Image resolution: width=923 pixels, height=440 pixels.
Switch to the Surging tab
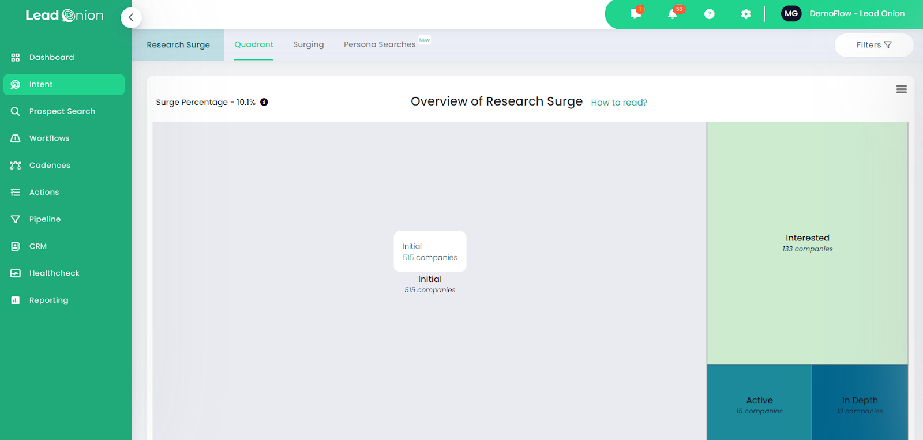[x=309, y=44]
